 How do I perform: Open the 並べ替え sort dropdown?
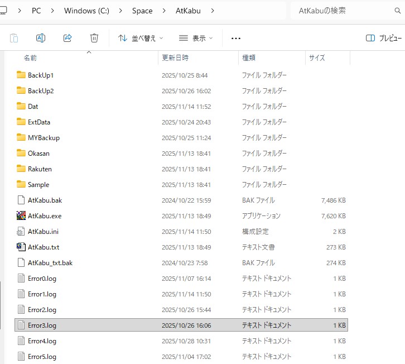(141, 38)
